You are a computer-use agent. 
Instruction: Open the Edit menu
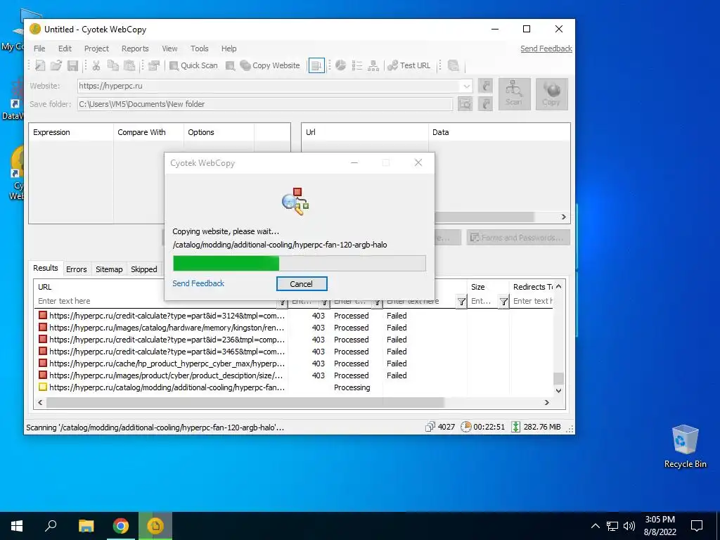pyautogui.click(x=65, y=49)
